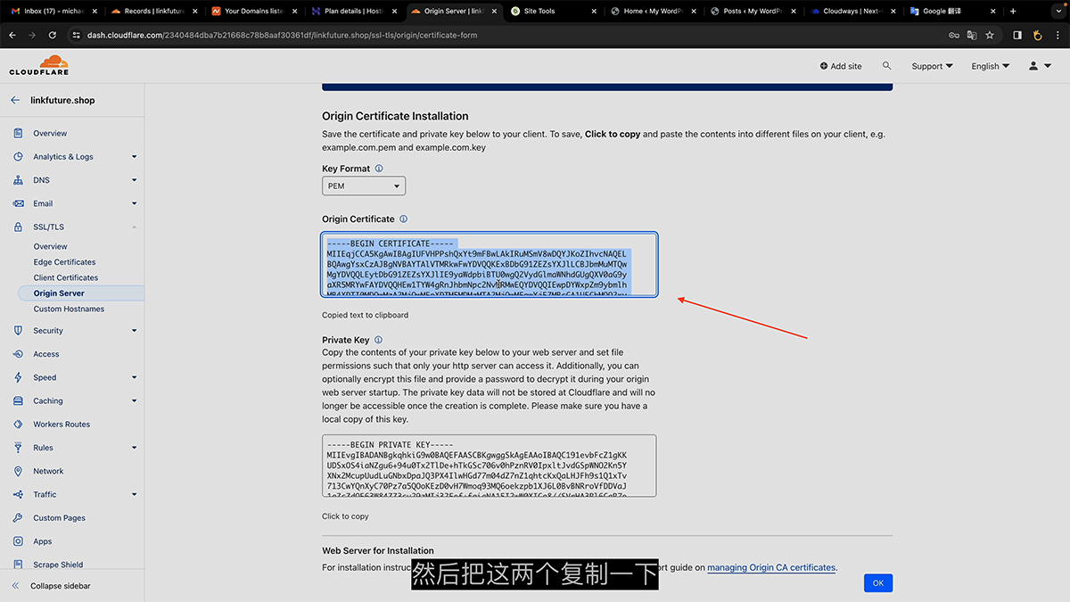Select Origin Server submenu item
Image resolution: width=1070 pixels, height=602 pixels.
pyautogui.click(x=59, y=293)
